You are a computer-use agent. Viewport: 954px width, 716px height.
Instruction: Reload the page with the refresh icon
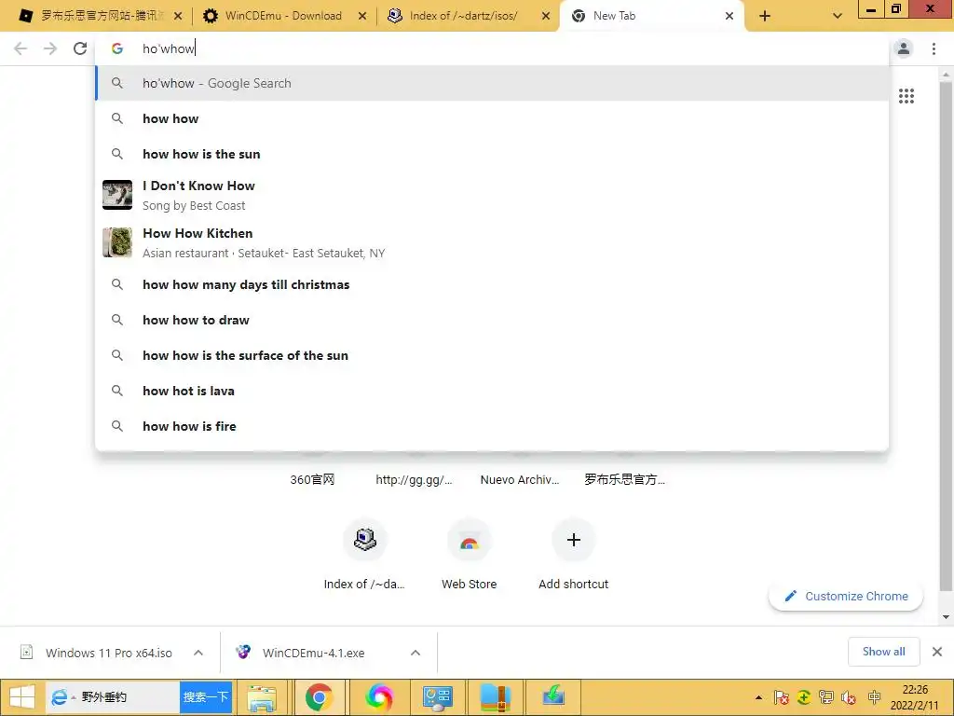pos(80,48)
